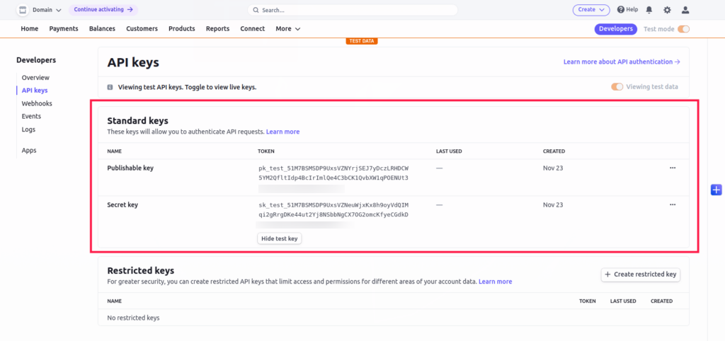The width and height of the screenshot is (725, 341).
Task: Go to Reports tab
Action: (x=218, y=28)
